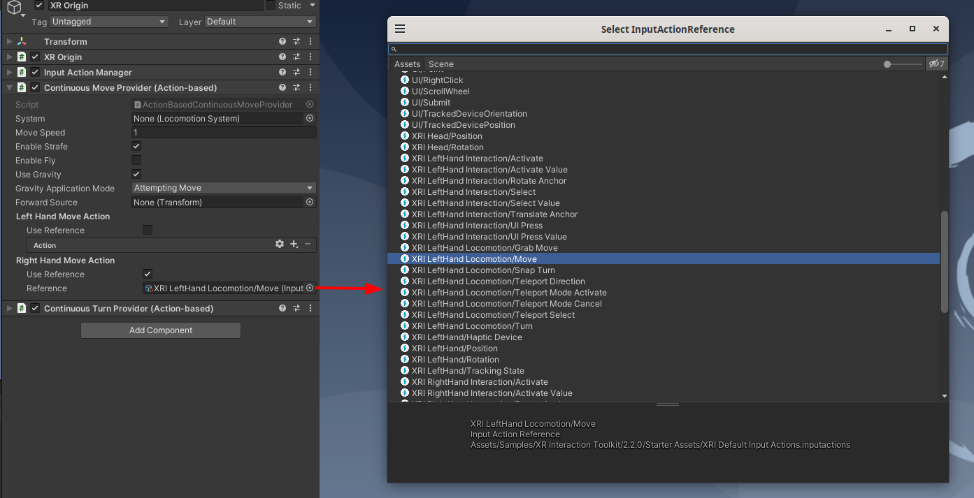Toggle hidden packages visibility eye icon
974x498 pixels.
point(936,64)
